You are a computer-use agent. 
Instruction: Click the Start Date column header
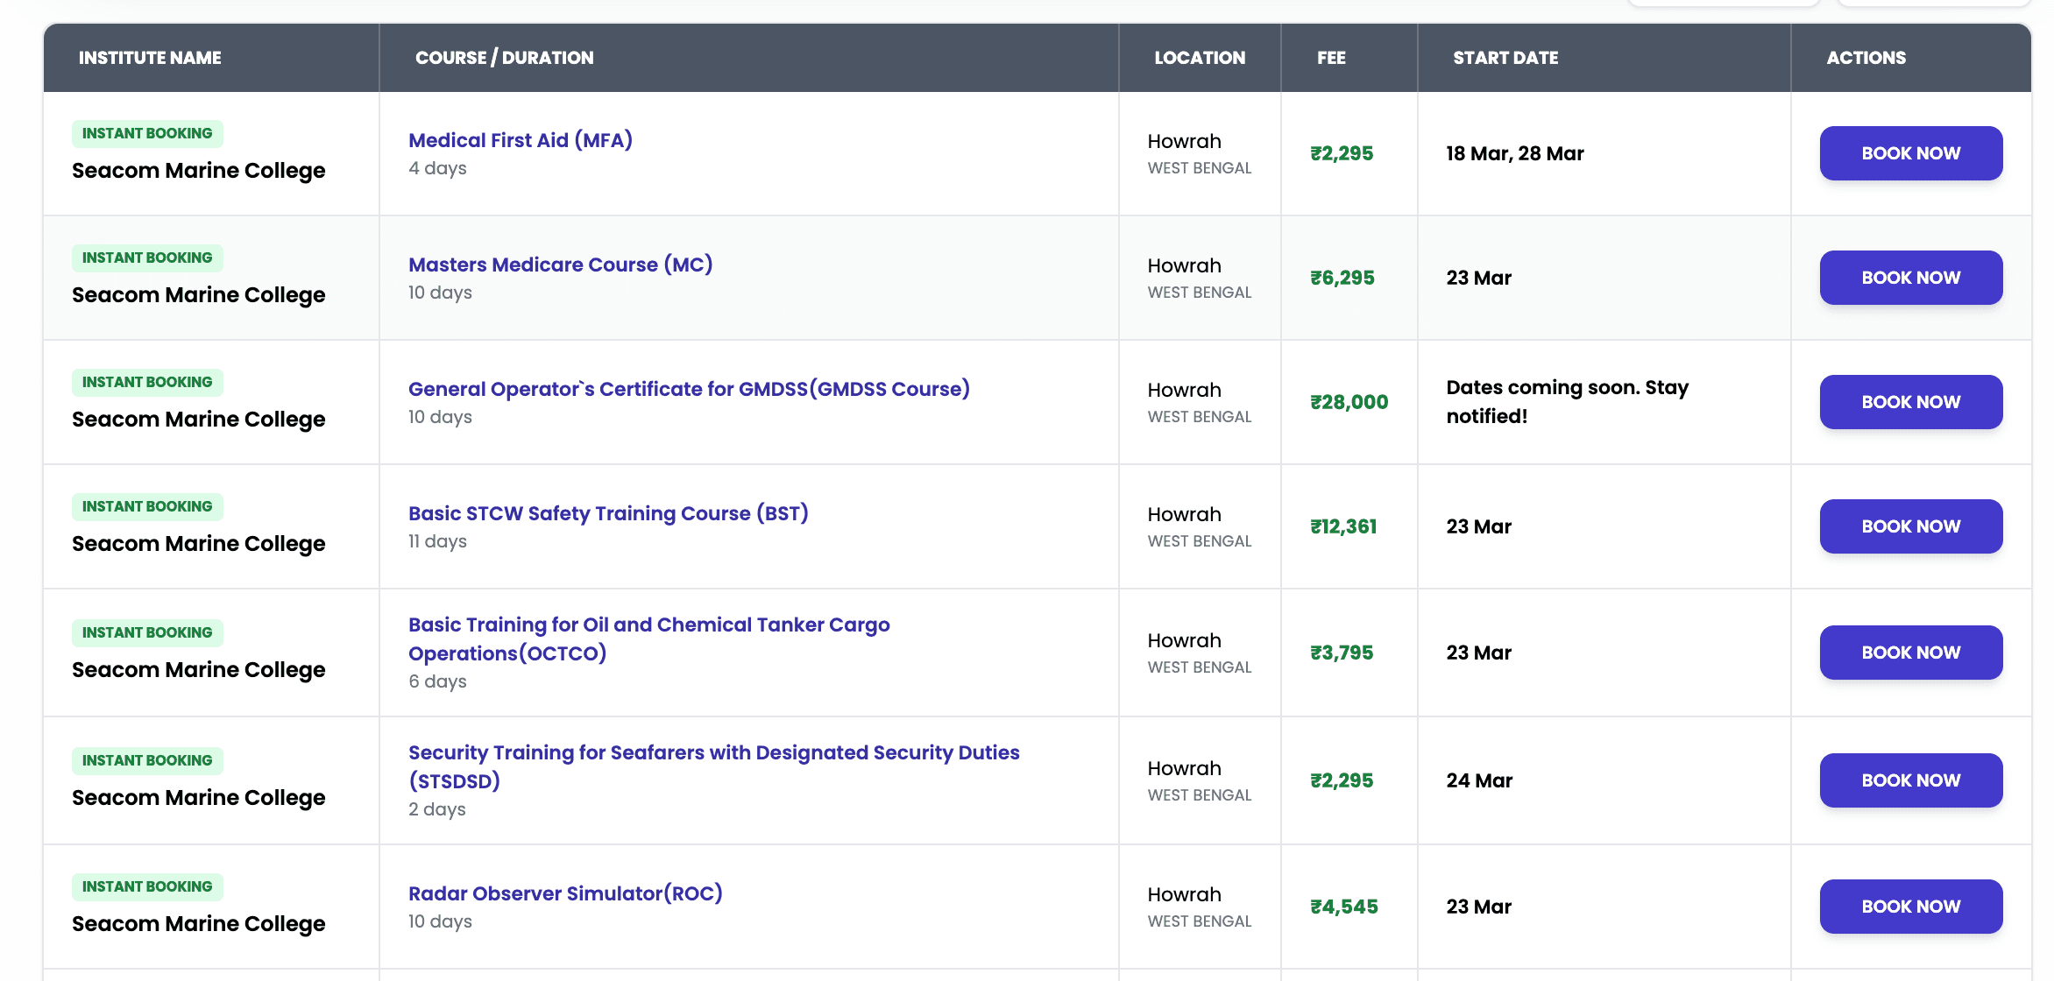(1505, 58)
